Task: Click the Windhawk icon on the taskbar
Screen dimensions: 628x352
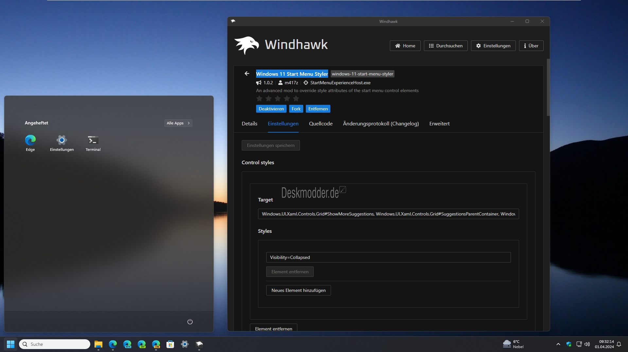Action: point(199,344)
